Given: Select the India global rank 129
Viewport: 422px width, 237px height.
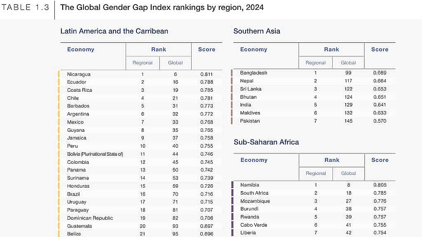Looking at the screenshot, I should [x=348, y=105].
